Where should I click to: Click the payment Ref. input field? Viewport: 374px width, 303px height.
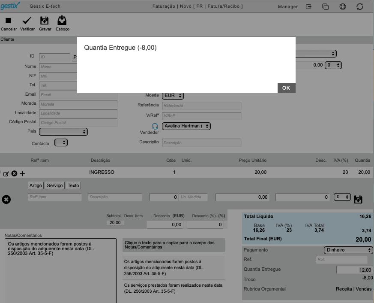tap(341, 260)
